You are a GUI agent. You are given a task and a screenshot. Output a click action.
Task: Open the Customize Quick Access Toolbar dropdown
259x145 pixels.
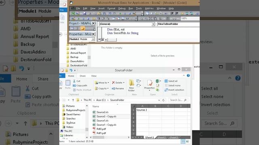click(x=75, y=70)
